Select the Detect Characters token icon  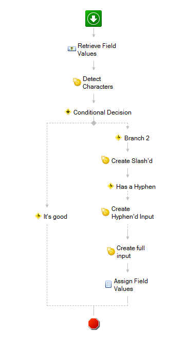click(x=77, y=82)
